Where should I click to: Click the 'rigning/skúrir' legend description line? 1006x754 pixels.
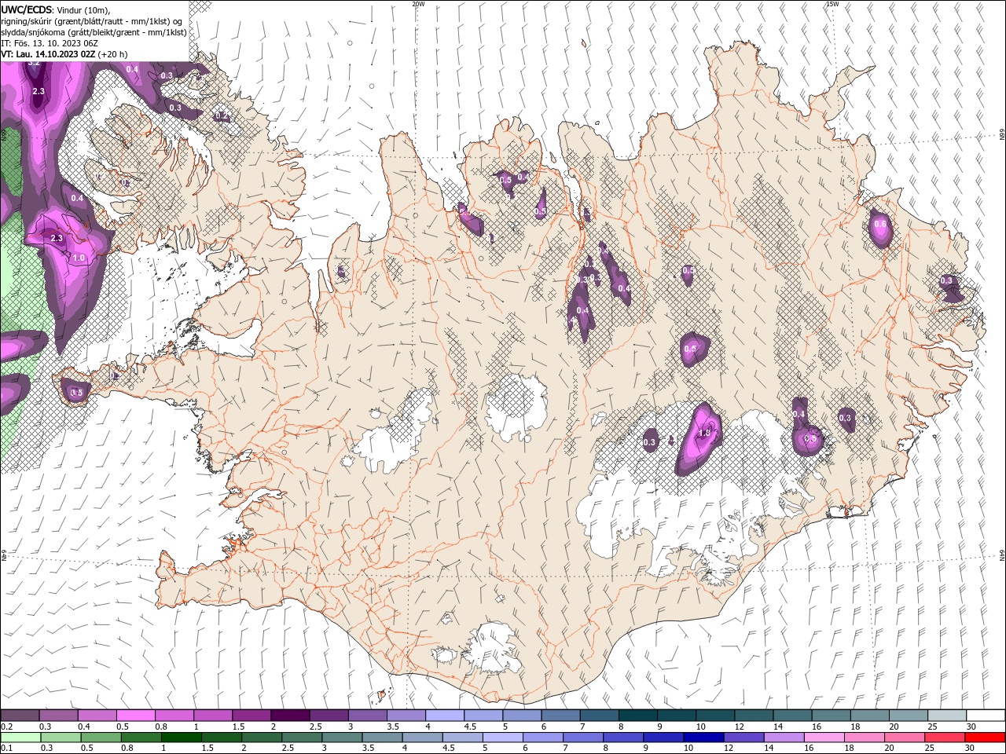tap(93, 21)
